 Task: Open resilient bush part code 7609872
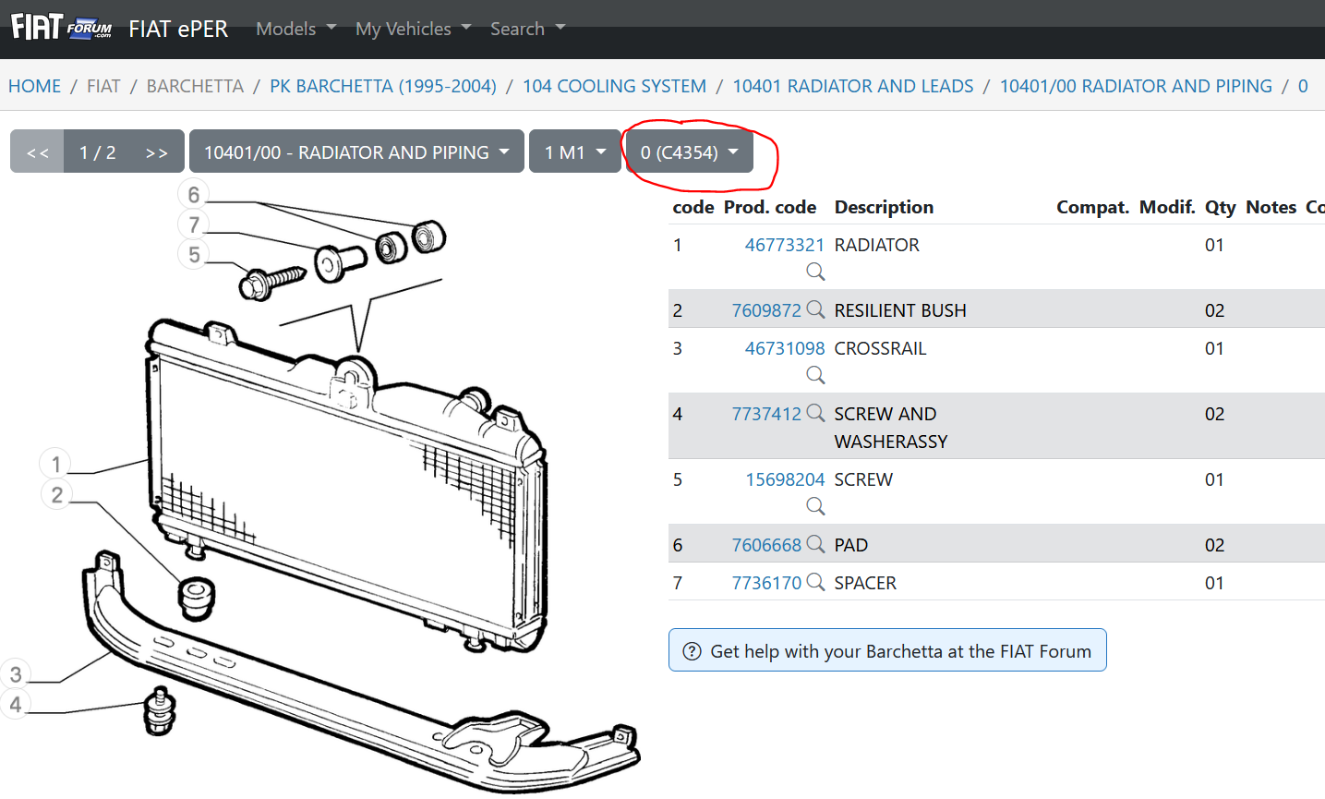coord(766,310)
